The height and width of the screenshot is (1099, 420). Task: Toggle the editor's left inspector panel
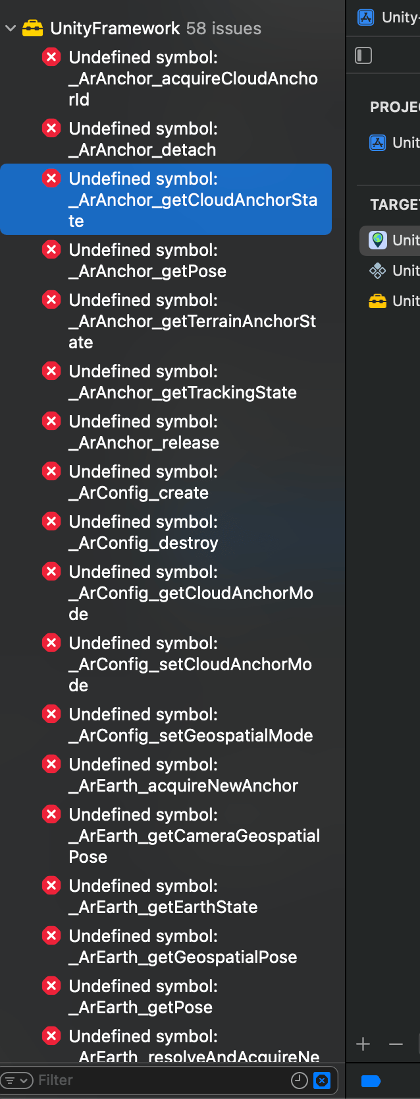[363, 55]
